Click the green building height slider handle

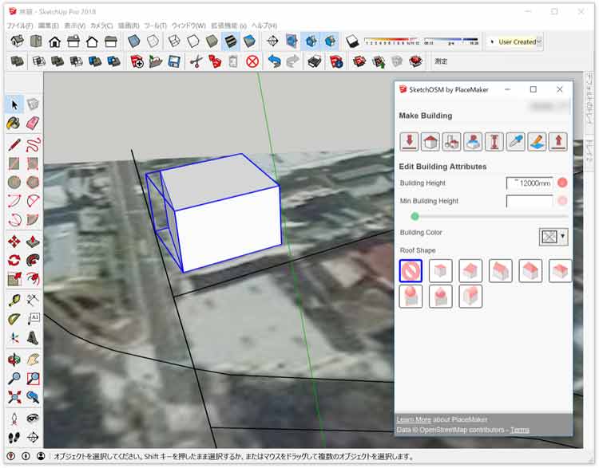(415, 217)
